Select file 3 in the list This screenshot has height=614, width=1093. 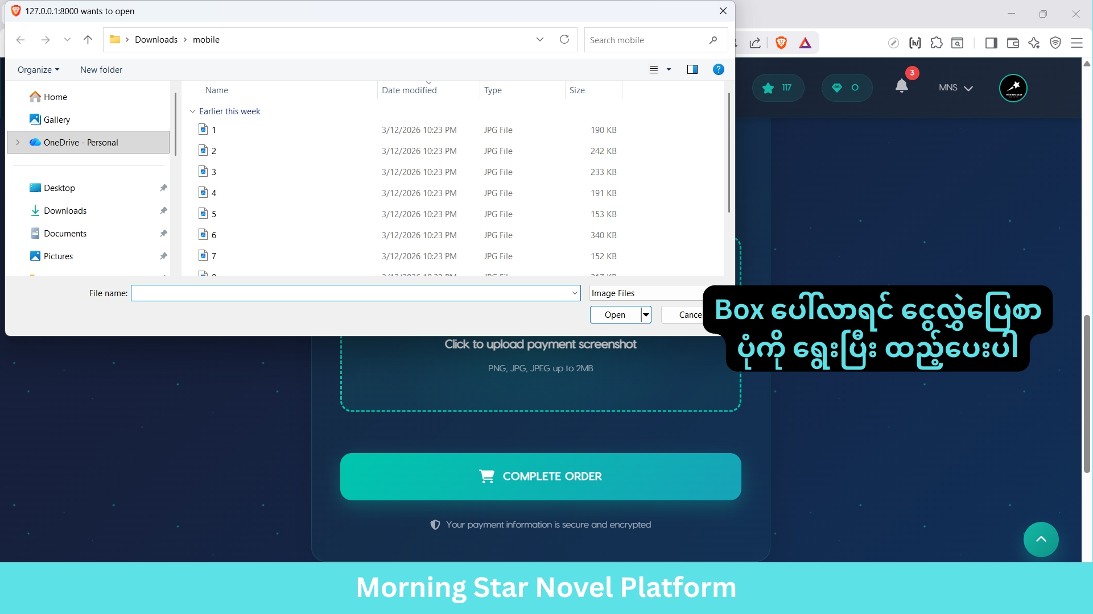(214, 172)
